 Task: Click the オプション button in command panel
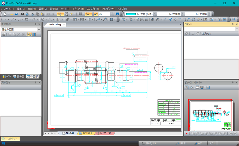206,34
